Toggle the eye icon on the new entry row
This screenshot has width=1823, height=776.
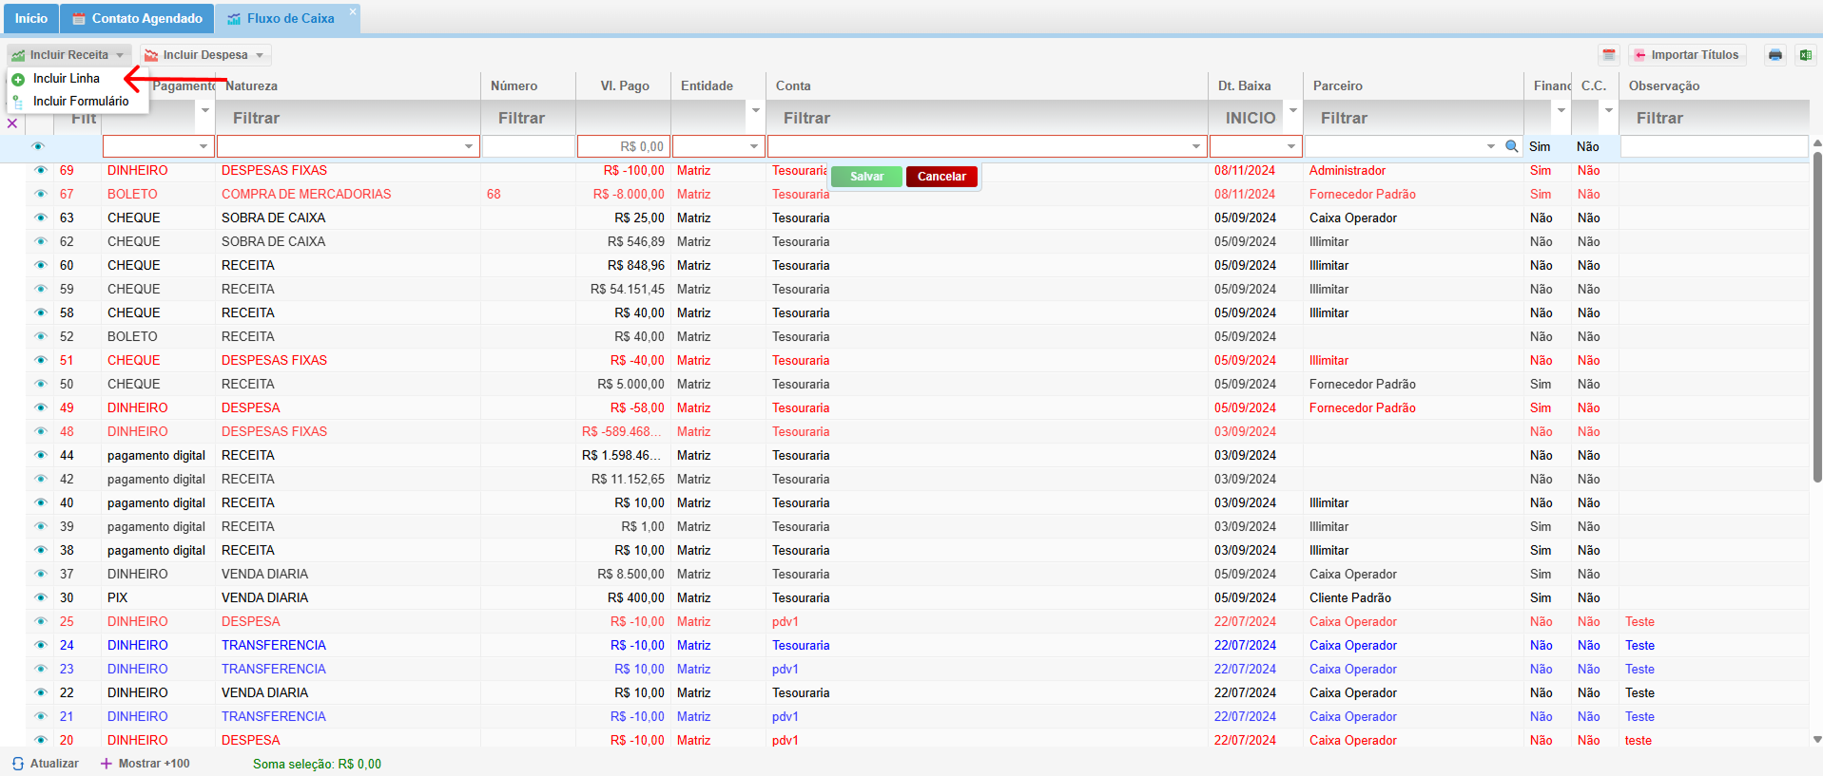click(38, 146)
